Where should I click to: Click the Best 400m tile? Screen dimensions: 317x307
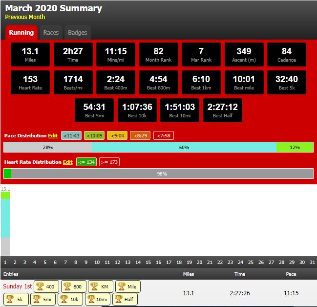pos(116,82)
